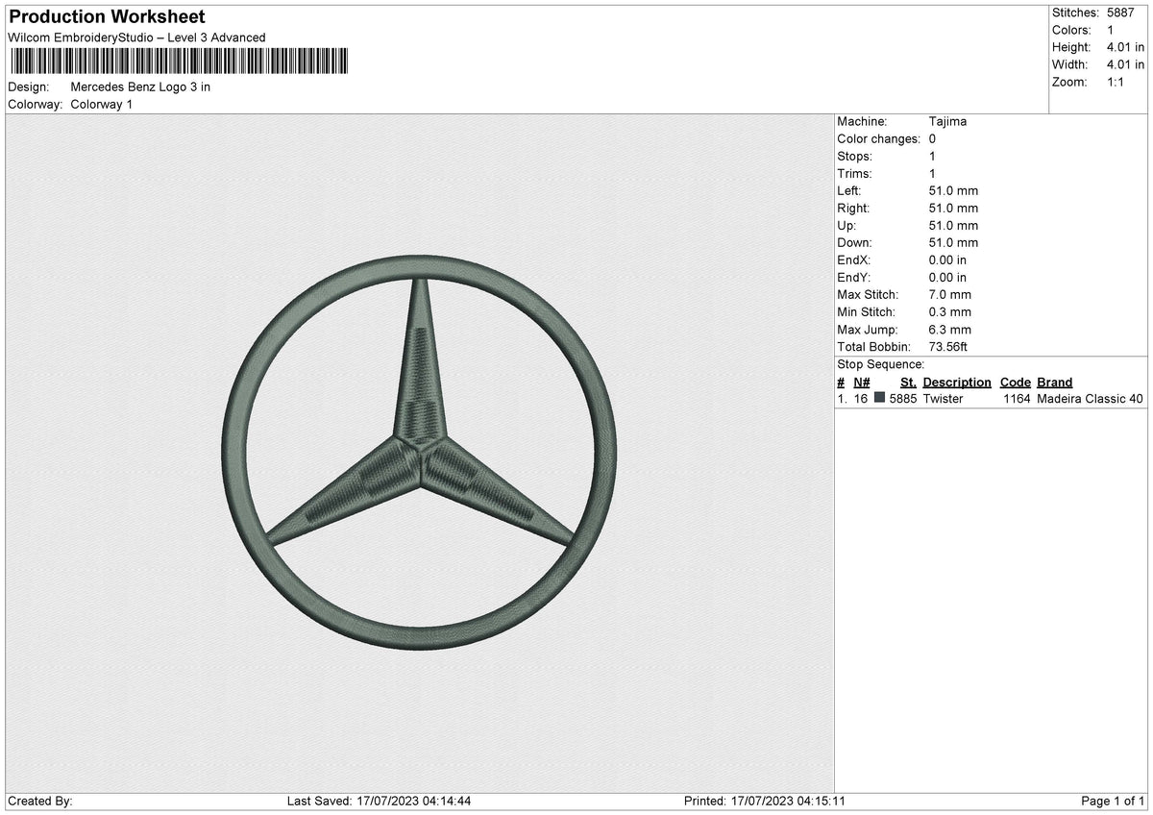The height and width of the screenshot is (815, 1153).
Task: Click the Production Worksheet title
Action: tap(107, 17)
